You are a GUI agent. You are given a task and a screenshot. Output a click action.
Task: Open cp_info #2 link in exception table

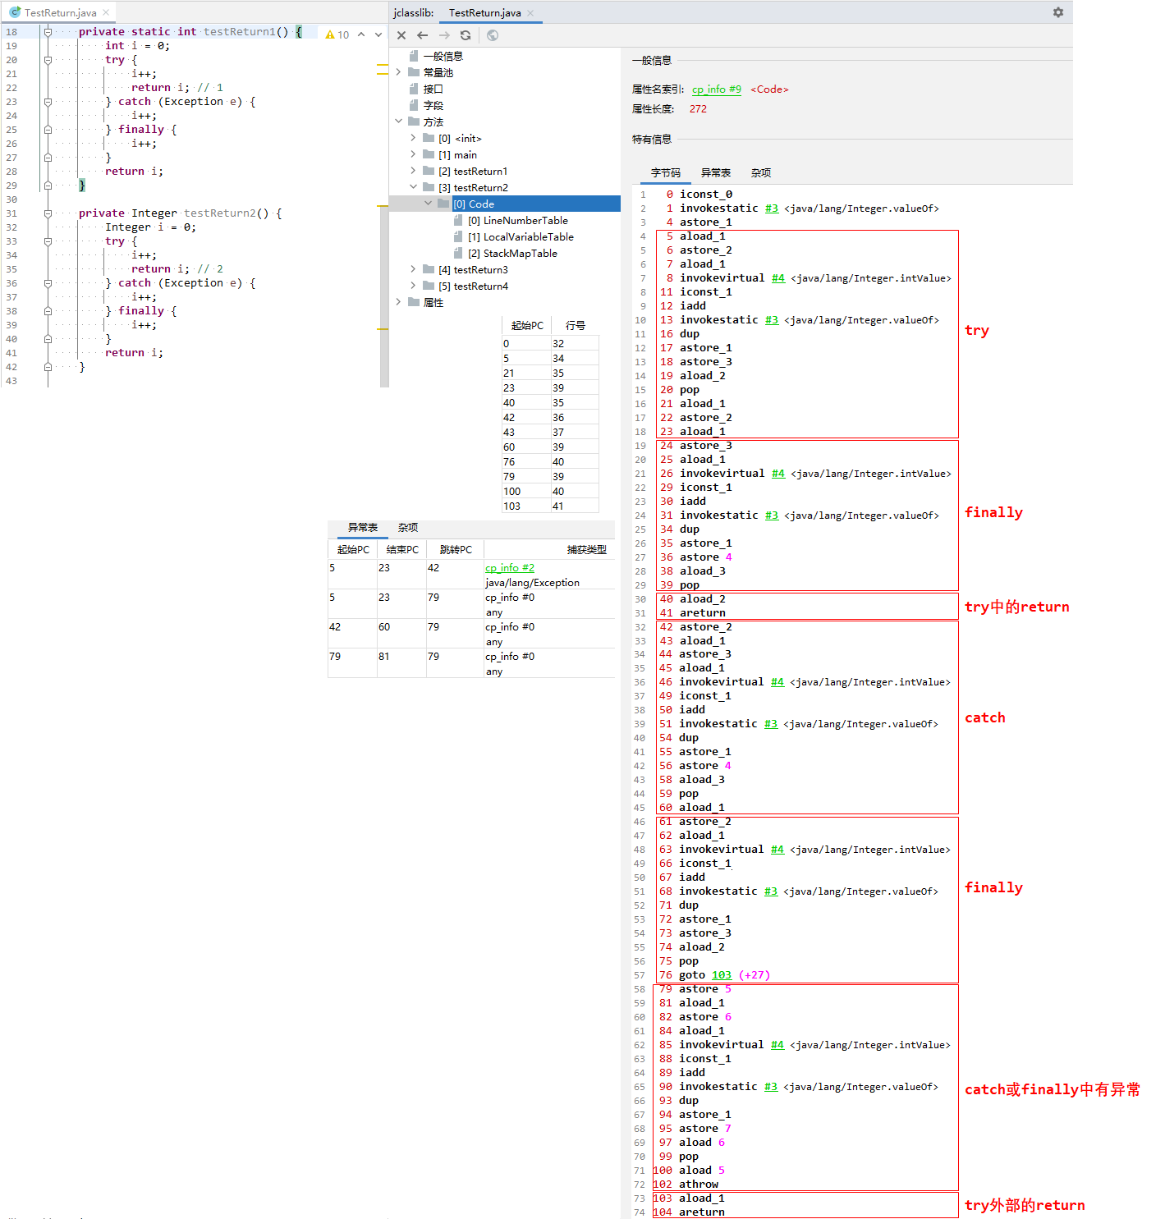510,568
